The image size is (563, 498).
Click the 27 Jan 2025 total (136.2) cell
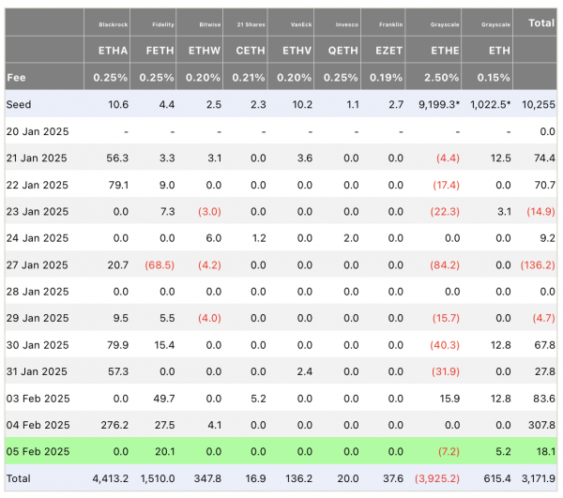point(538,265)
